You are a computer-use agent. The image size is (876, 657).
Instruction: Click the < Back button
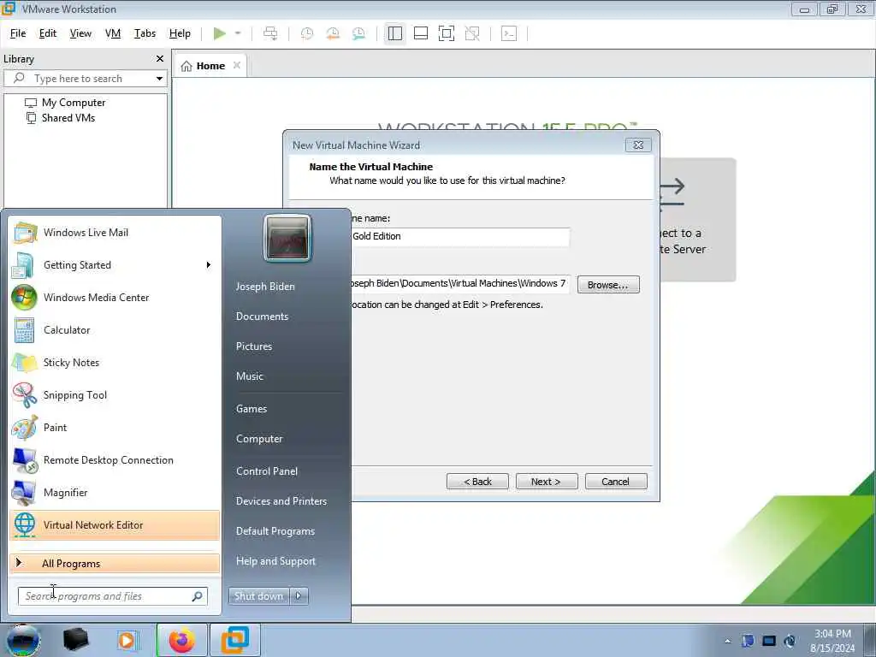(477, 482)
